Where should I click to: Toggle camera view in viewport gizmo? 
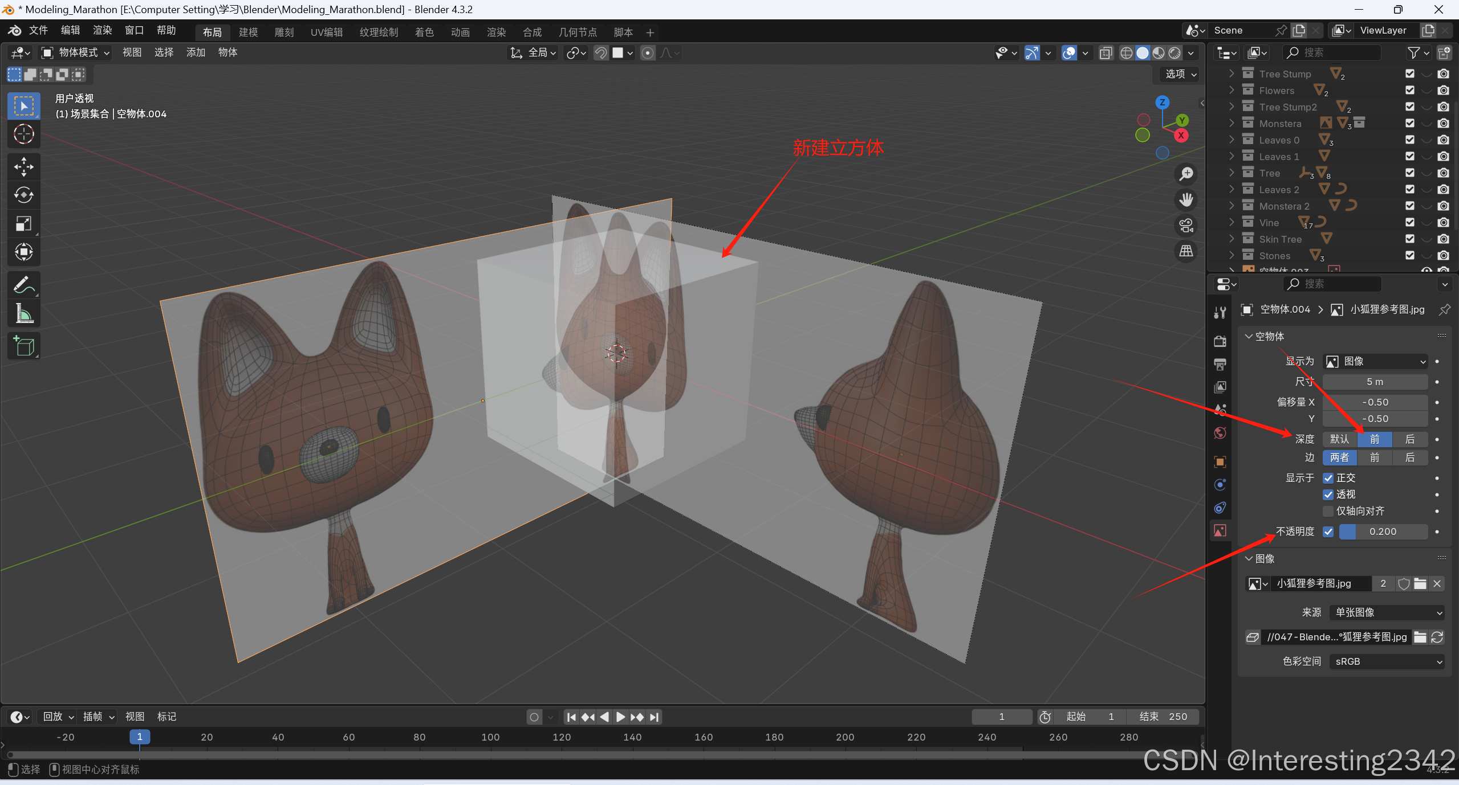coord(1186,226)
